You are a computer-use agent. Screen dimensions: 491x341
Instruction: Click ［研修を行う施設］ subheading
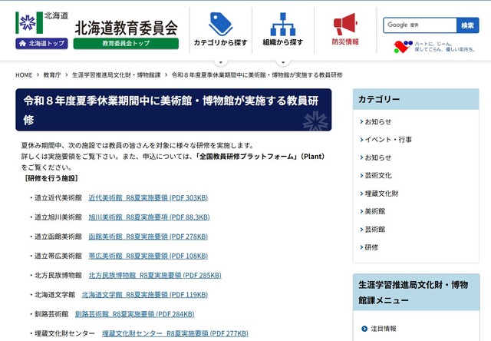coord(51,178)
